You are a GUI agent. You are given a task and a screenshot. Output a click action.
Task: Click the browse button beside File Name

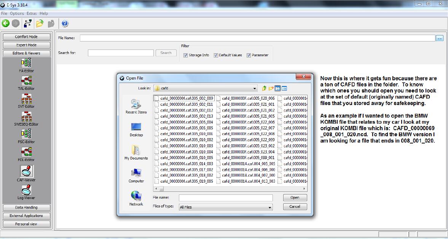[x=439, y=38]
